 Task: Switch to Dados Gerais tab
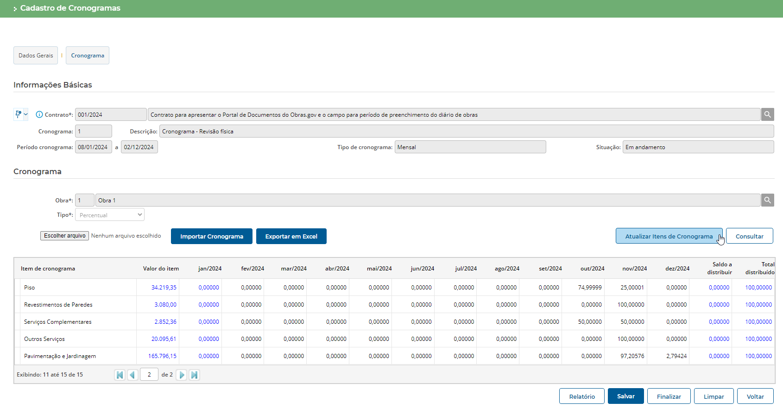[36, 56]
